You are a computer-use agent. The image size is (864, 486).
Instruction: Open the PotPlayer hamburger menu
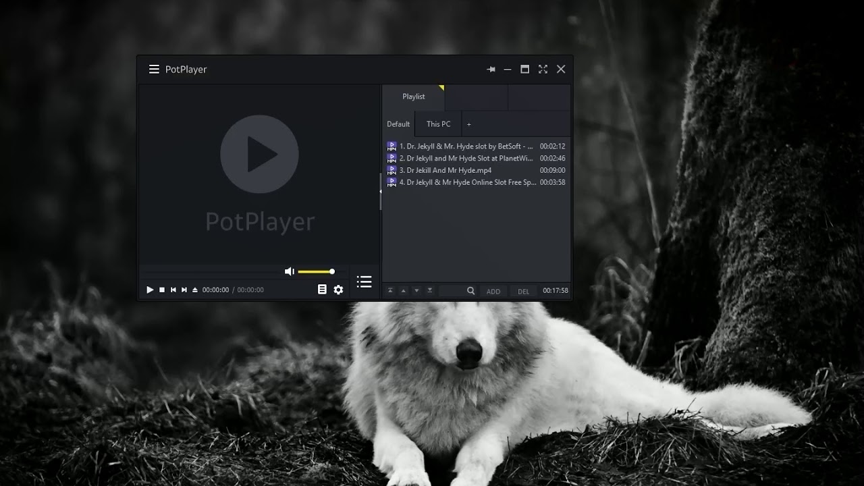(x=154, y=69)
